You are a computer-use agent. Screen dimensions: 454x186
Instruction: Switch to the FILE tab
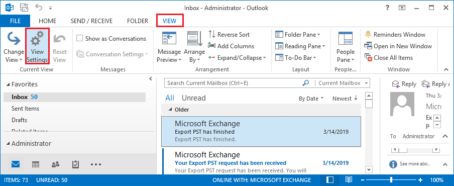tap(15, 21)
